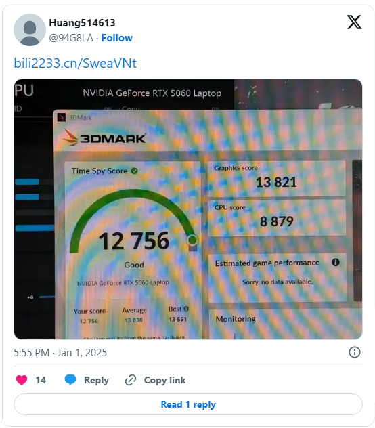Click the 3DMark logo in image
The image size is (375, 428).
[x=104, y=138]
